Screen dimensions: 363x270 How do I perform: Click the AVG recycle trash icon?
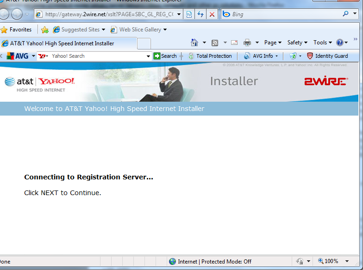click(293, 56)
